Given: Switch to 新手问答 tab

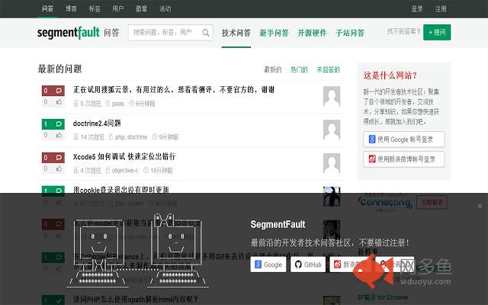Looking at the screenshot, I should click(x=274, y=33).
